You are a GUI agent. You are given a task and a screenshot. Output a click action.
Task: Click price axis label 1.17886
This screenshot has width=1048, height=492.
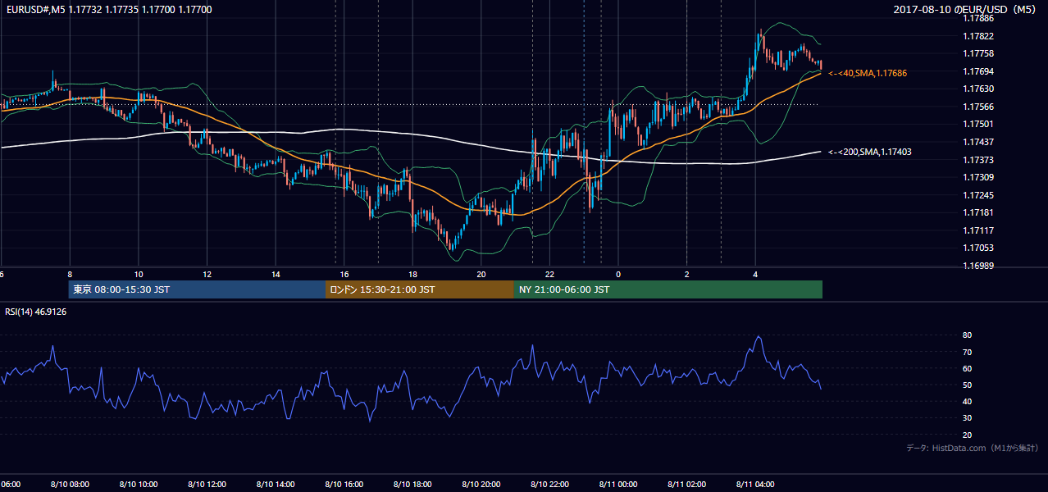[x=979, y=18]
